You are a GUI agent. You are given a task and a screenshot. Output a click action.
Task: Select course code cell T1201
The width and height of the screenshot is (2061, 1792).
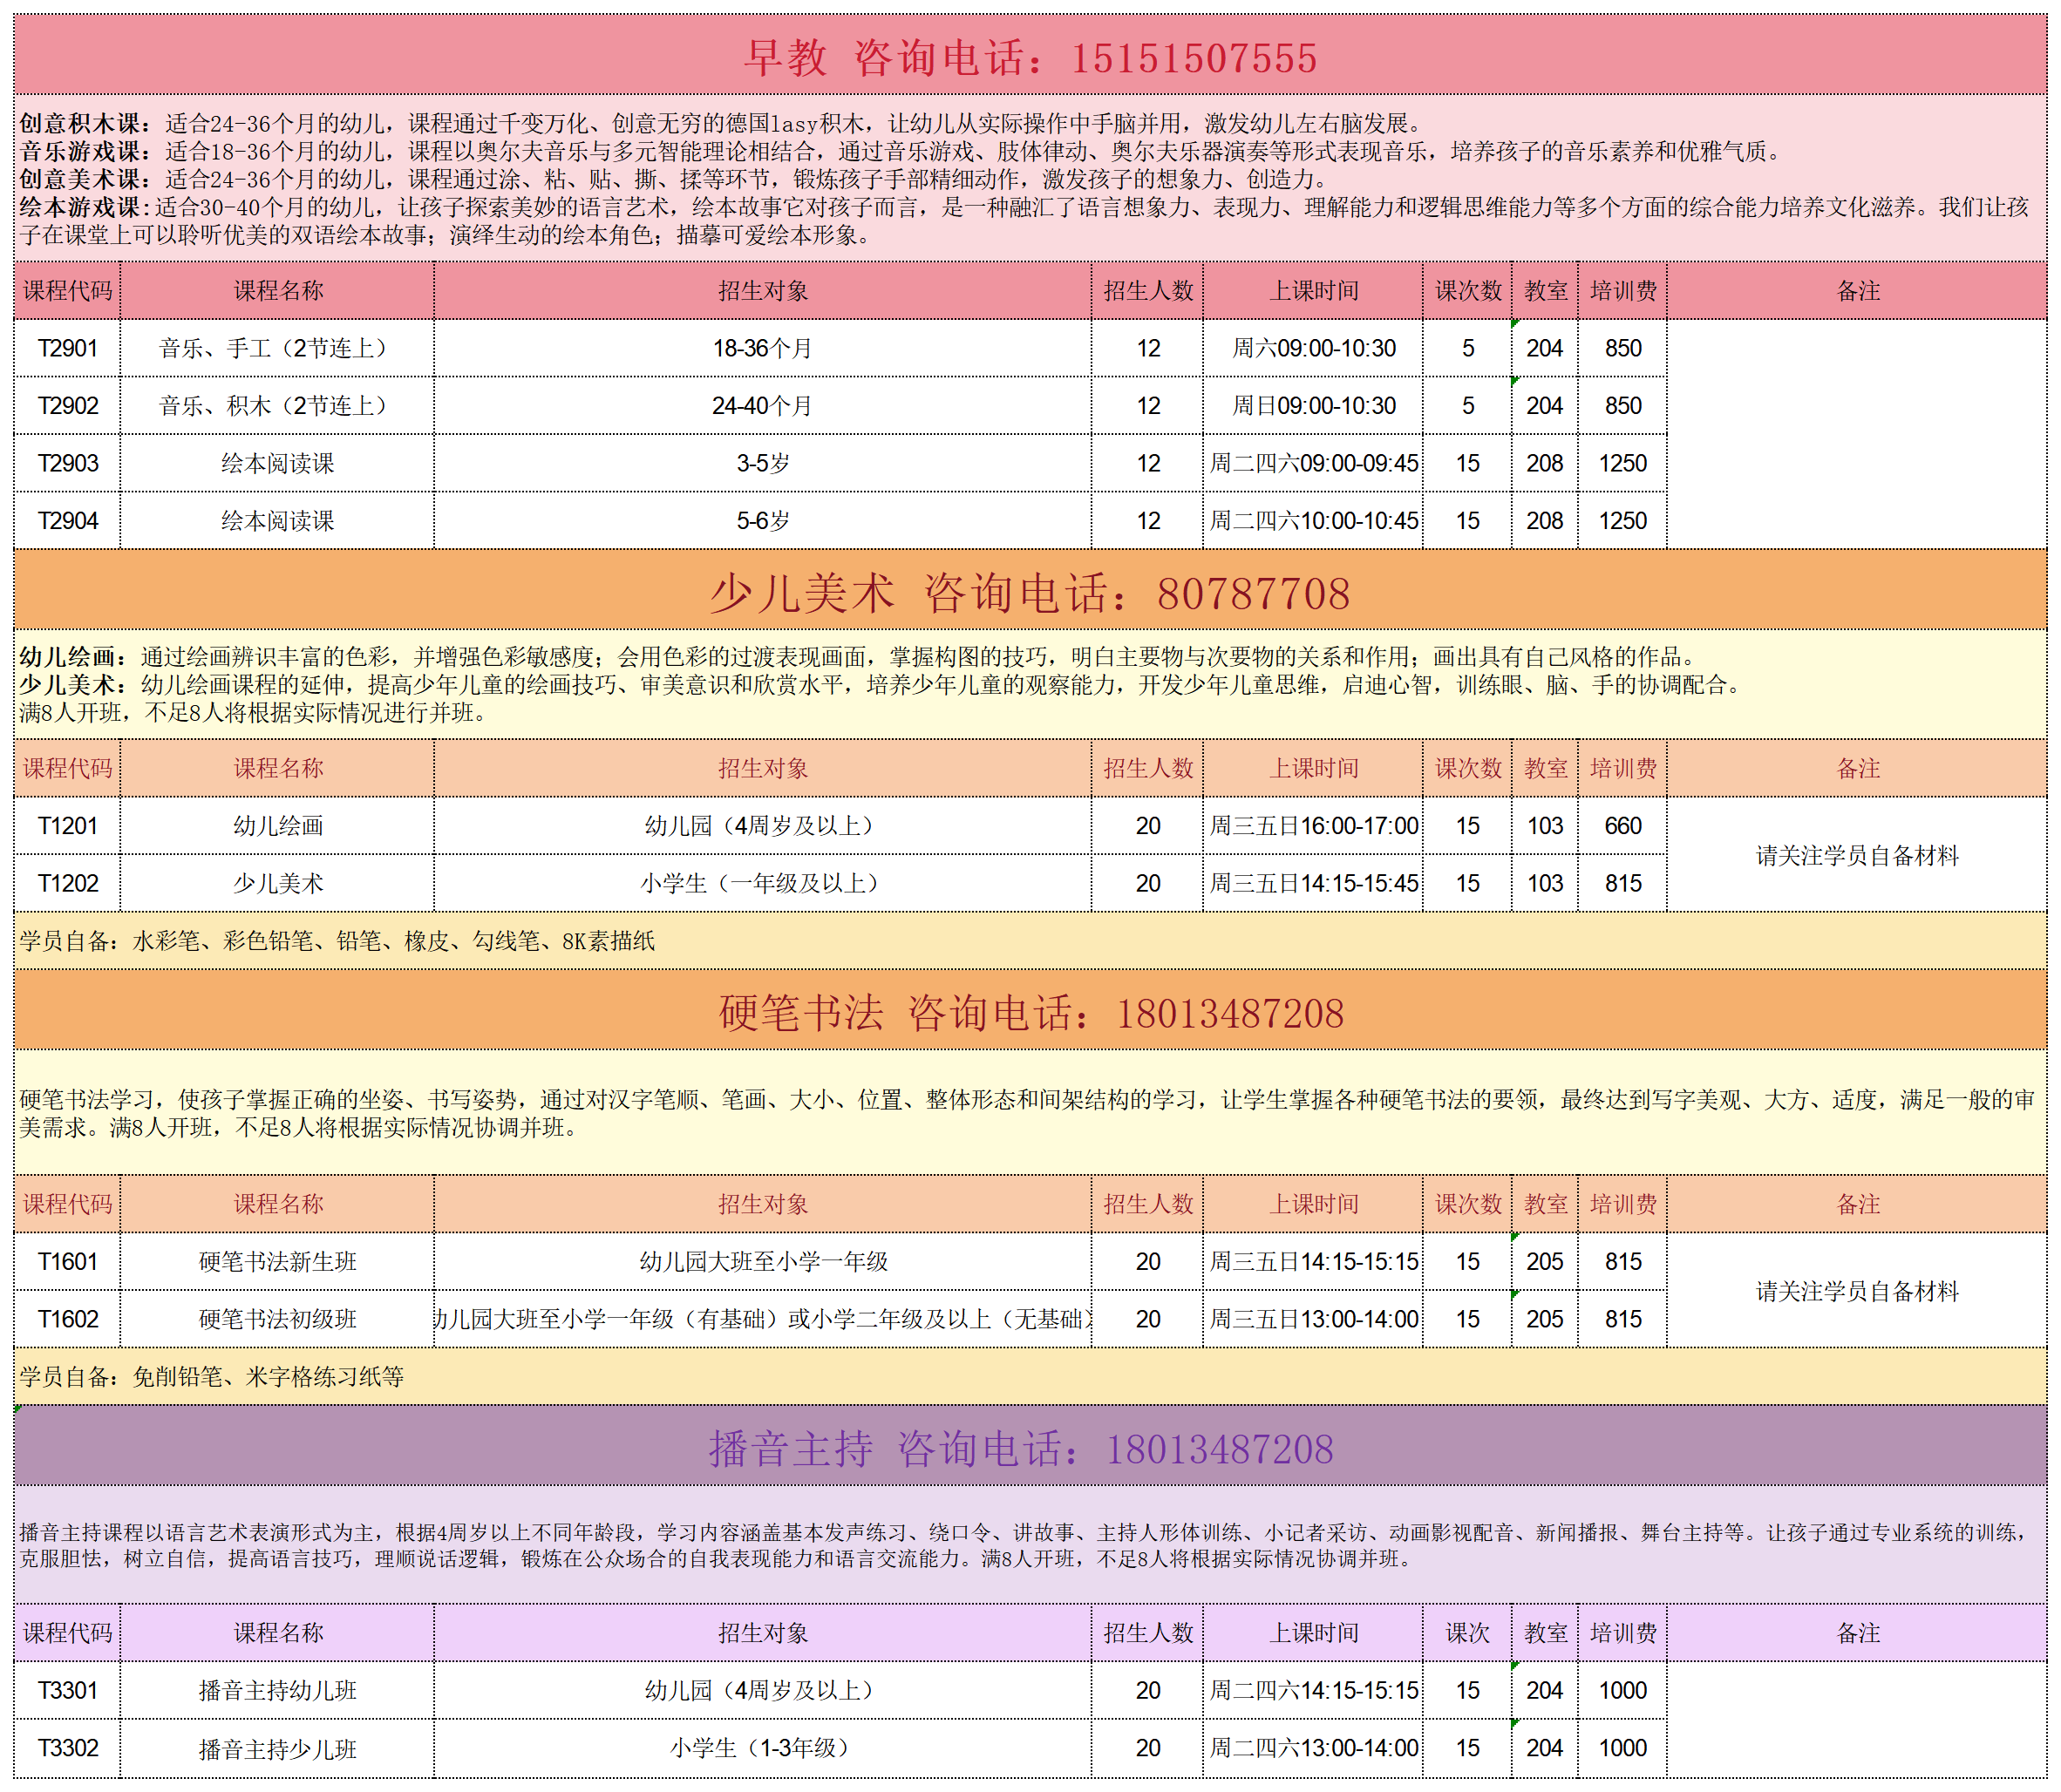point(68,826)
